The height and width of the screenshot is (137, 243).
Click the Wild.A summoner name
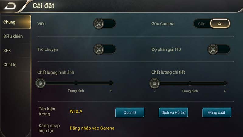click(76, 111)
